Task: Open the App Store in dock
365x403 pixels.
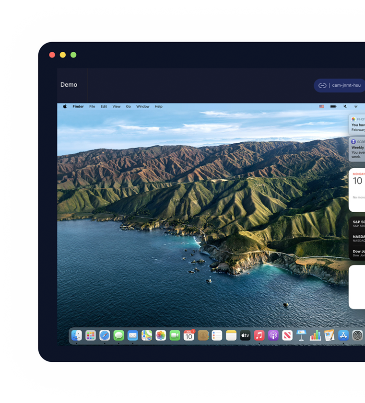Action: pos(343,335)
